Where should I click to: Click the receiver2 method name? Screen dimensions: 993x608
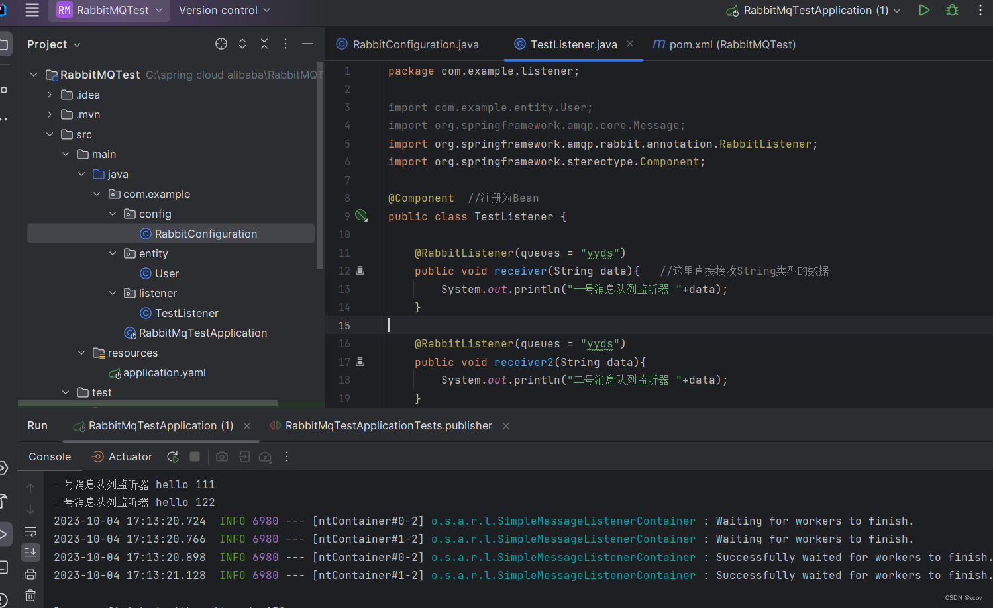point(523,362)
